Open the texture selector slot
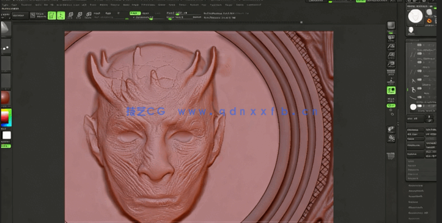The height and width of the screenshot is (223, 442). point(6,81)
